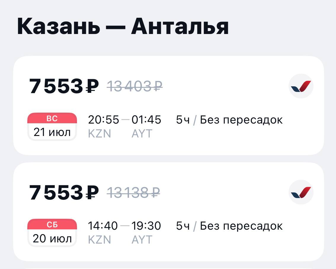Click KZN airport code under 20:55

[99, 134]
